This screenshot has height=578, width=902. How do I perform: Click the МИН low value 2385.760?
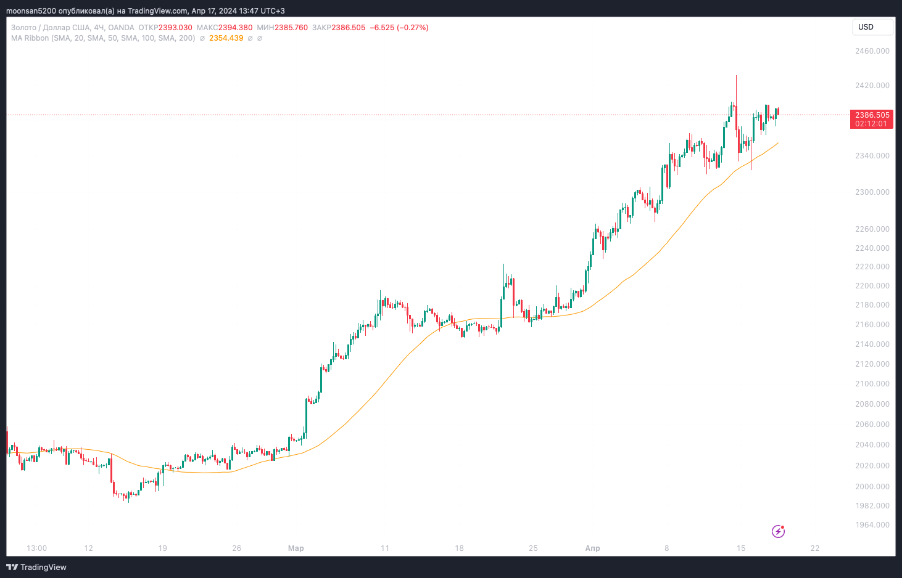(291, 28)
